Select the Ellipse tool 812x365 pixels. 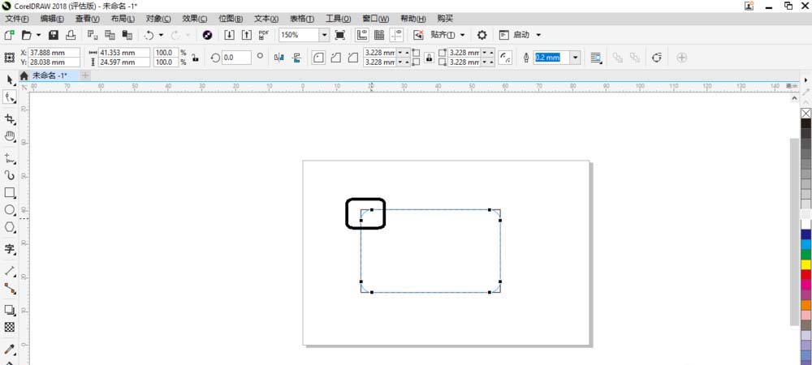(x=10, y=210)
